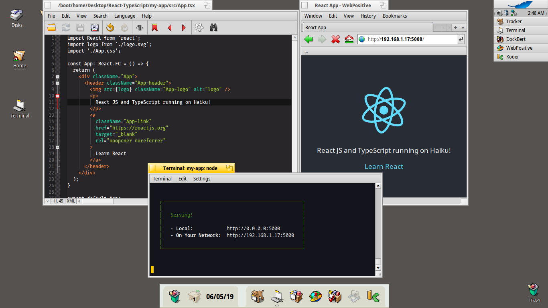
Task: Select the Home folder desktop icon
Action: click(x=19, y=59)
